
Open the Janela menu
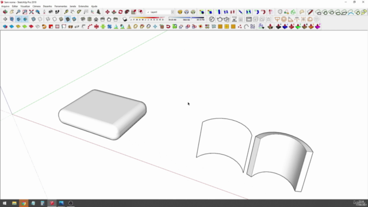coord(73,6)
